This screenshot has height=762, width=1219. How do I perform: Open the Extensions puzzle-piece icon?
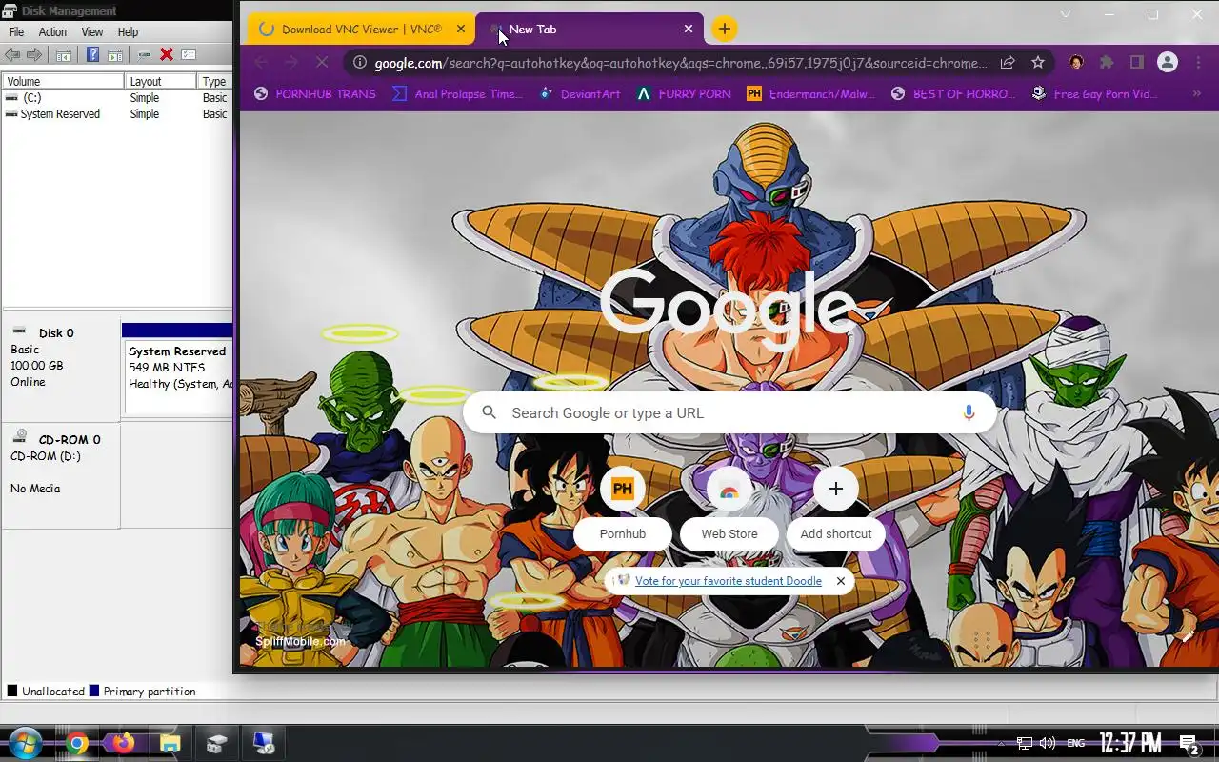tap(1107, 63)
